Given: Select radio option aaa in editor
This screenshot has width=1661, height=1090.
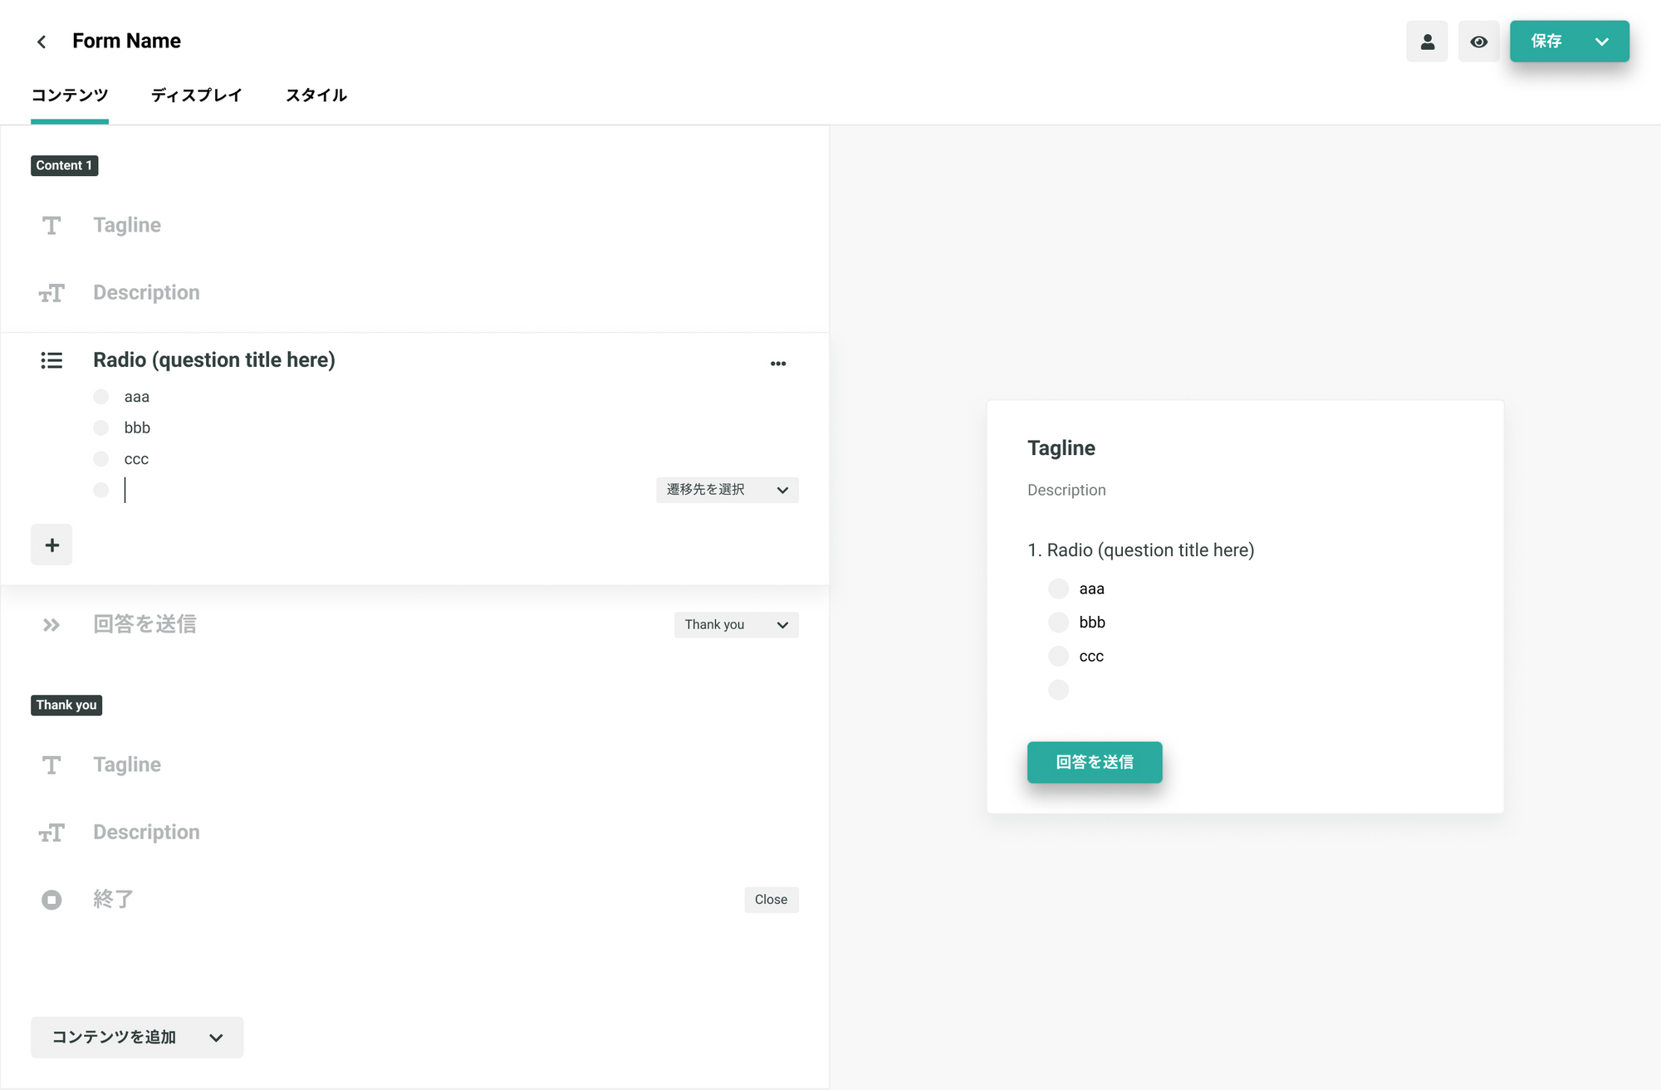Looking at the screenshot, I should (x=101, y=397).
